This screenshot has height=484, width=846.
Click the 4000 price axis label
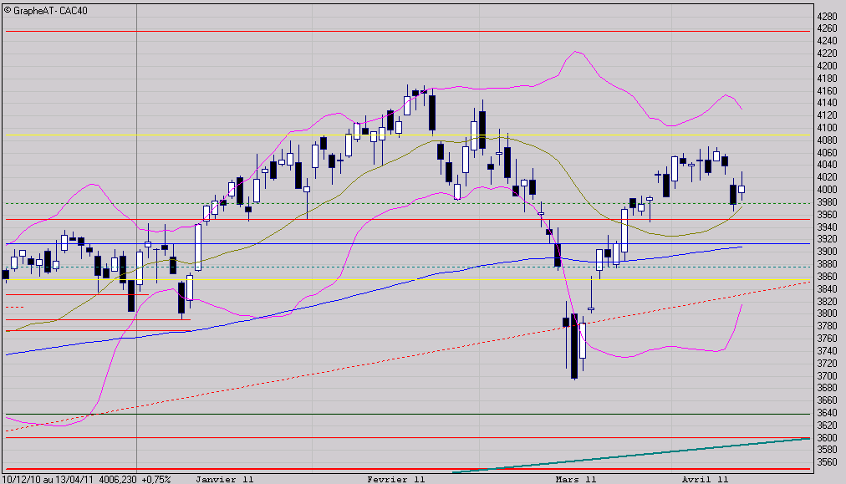coord(827,190)
